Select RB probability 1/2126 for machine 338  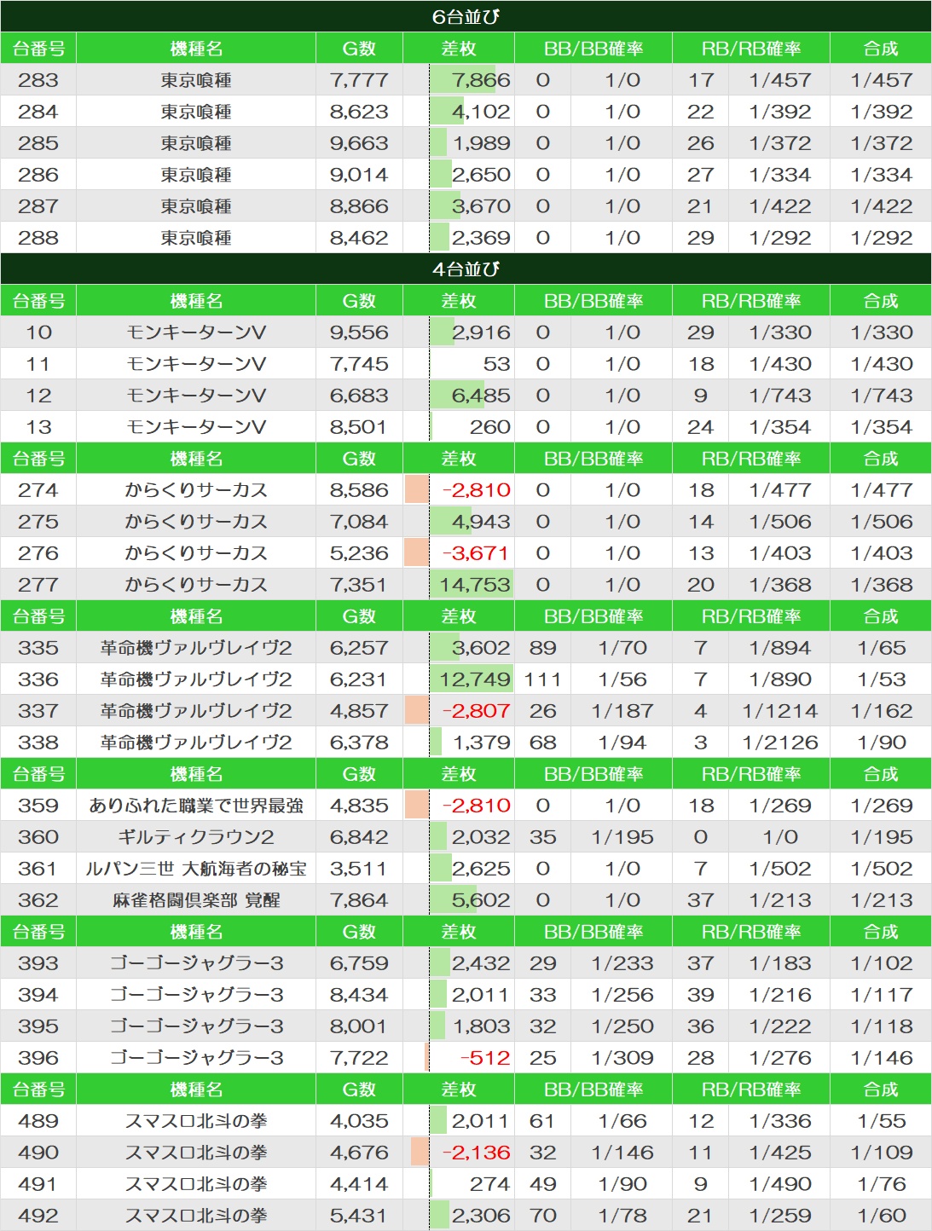(x=779, y=743)
